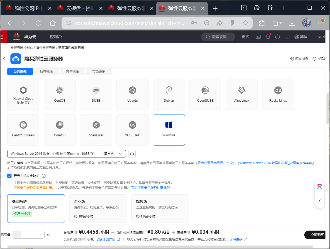Increase purchase quantity with plus button
The width and height of the screenshot is (330, 249).
point(40,235)
